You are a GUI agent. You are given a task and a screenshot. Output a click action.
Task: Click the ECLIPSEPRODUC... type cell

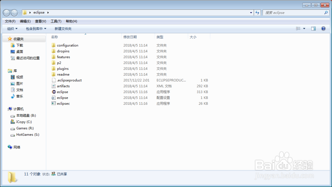pyautogui.click(x=171, y=80)
